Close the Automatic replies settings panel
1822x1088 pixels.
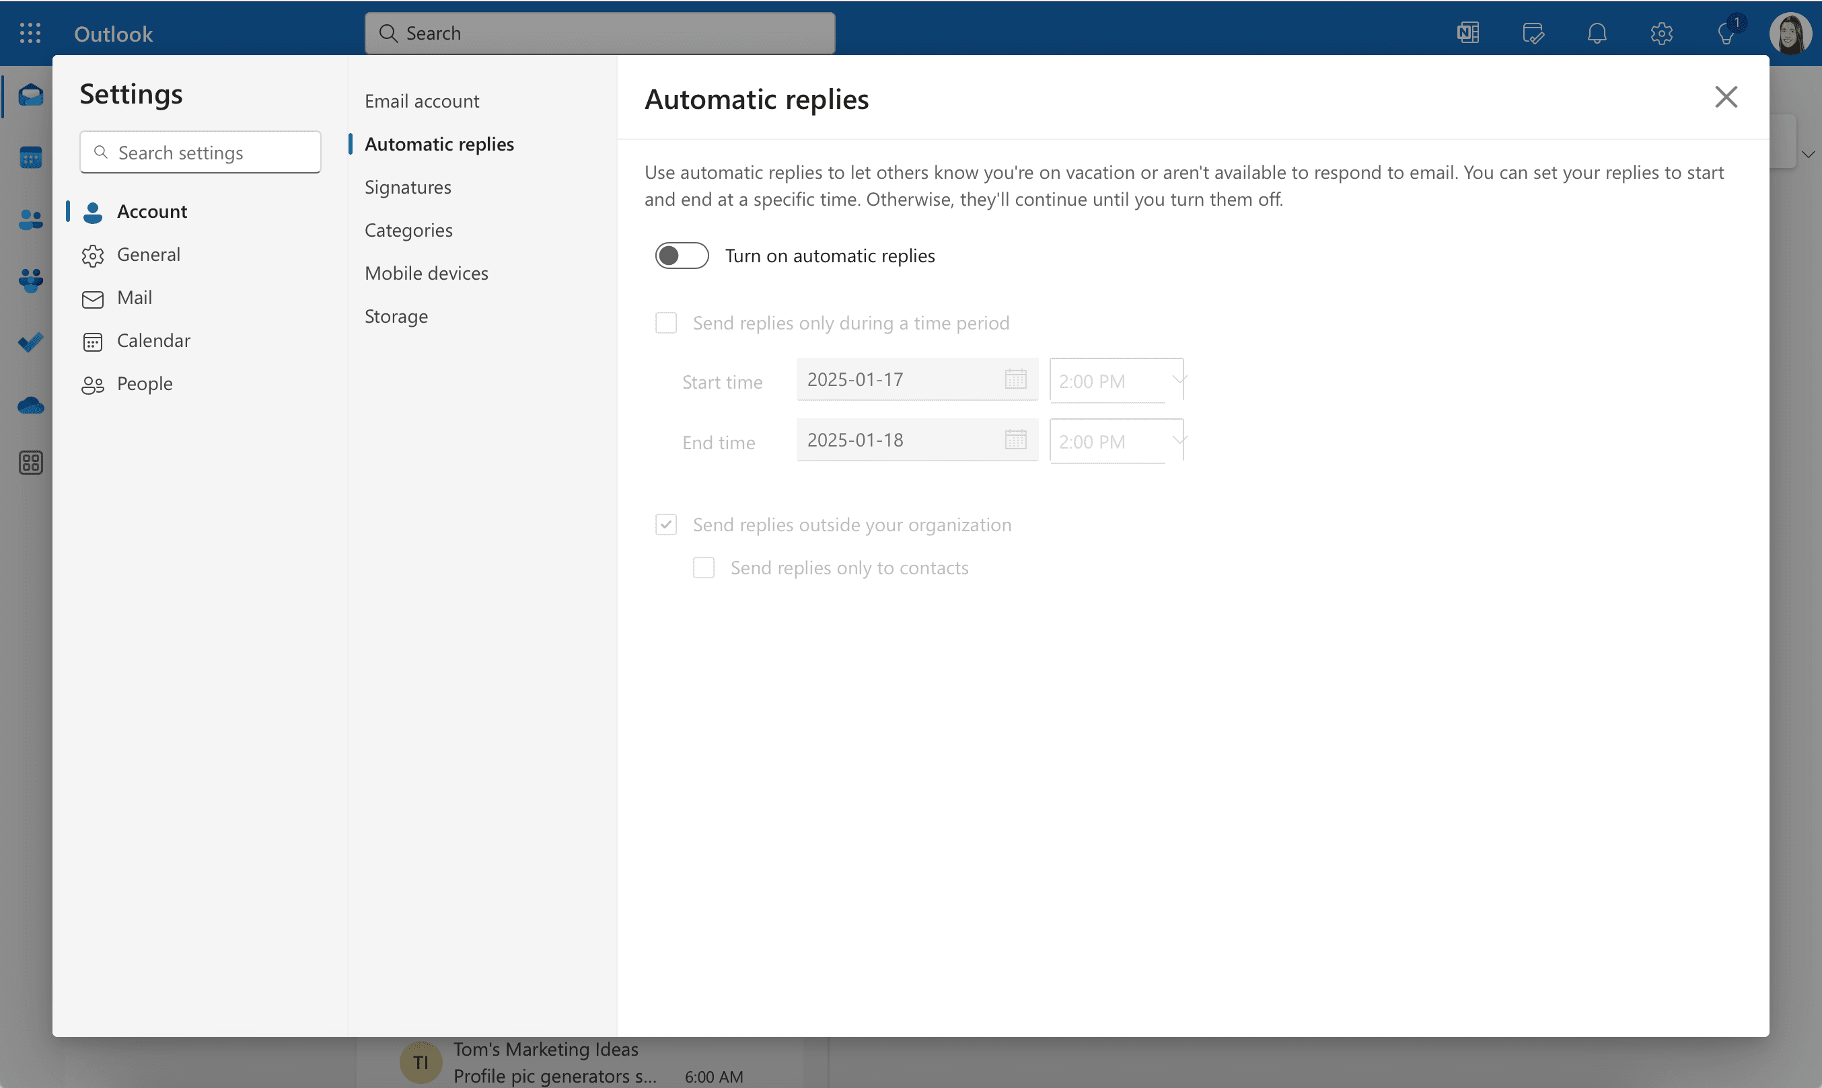[1726, 96]
